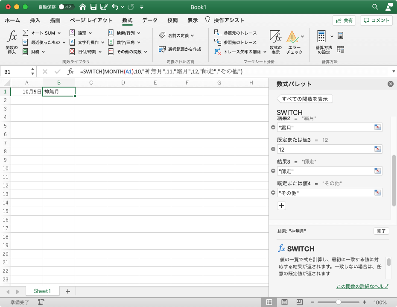Click the Save floppy disk icon
The height and width of the screenshot is (307, 397).
[93, 7]
